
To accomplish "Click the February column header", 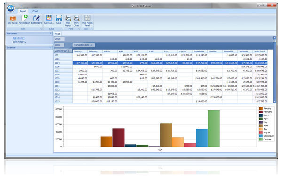I will coord(95,52).
